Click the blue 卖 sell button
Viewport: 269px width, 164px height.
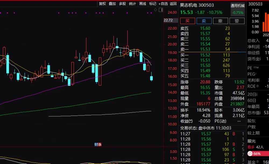tap(204, 21)
